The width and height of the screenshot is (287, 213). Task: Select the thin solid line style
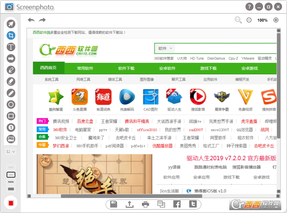(11, 175)
